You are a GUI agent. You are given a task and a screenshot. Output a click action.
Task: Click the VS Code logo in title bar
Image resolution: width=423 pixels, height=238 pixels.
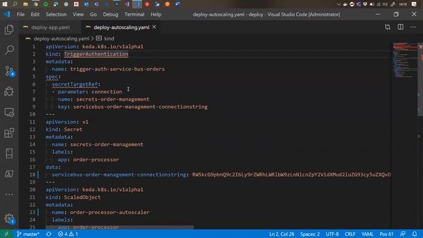pyautogui.click(x=7, y=15)
